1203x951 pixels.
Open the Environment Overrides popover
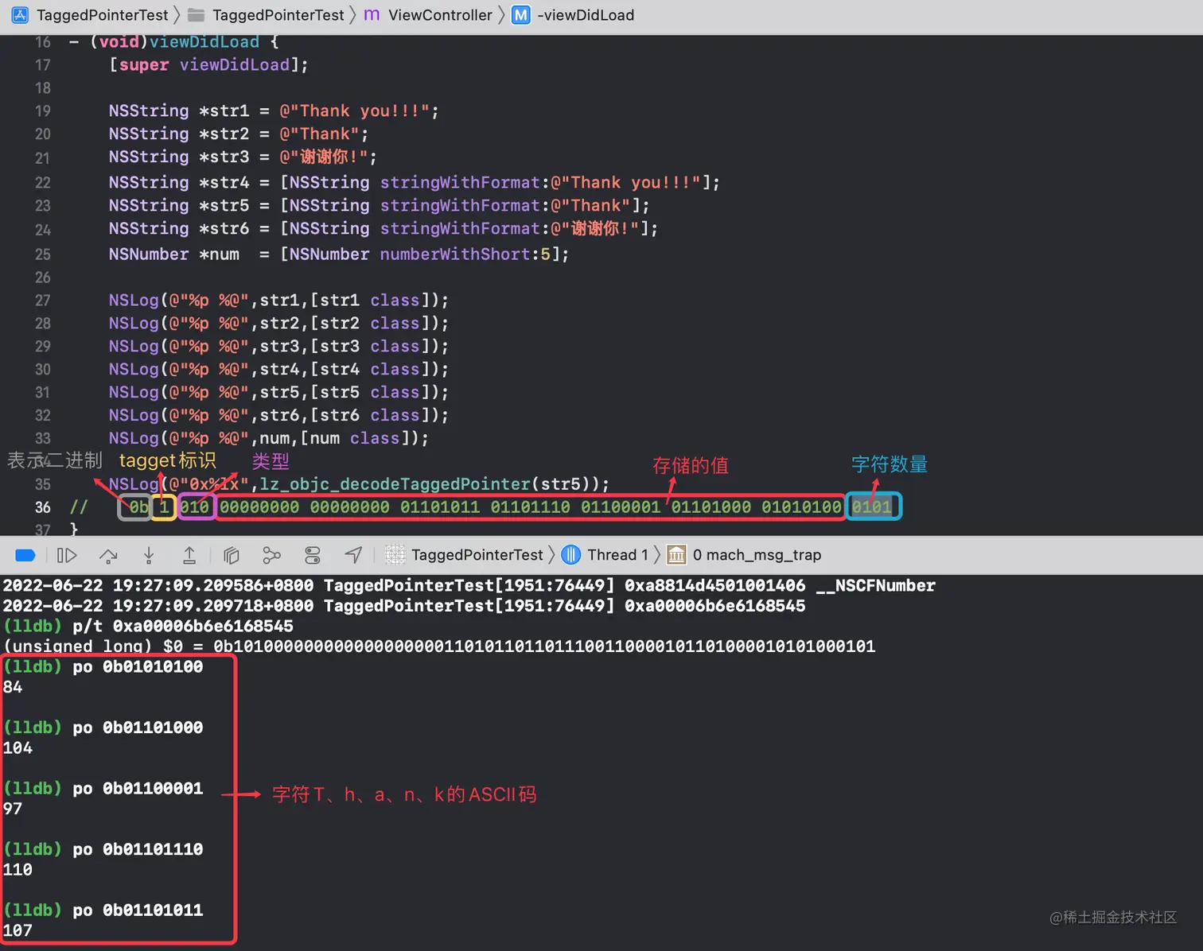313,555
